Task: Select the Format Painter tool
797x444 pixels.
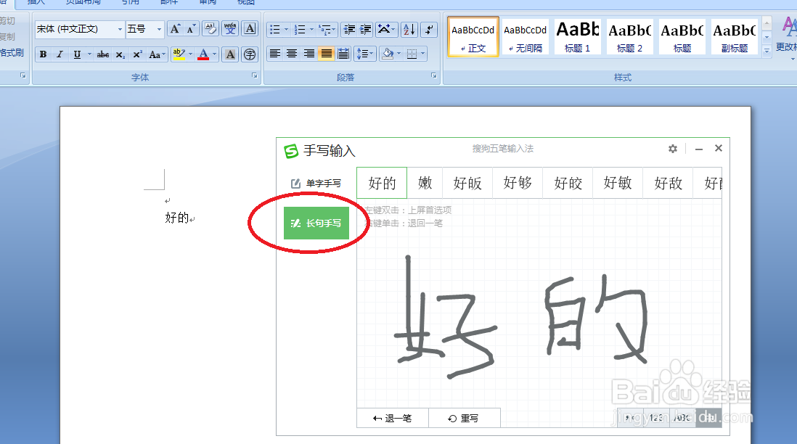Action: tap(13, 54)
